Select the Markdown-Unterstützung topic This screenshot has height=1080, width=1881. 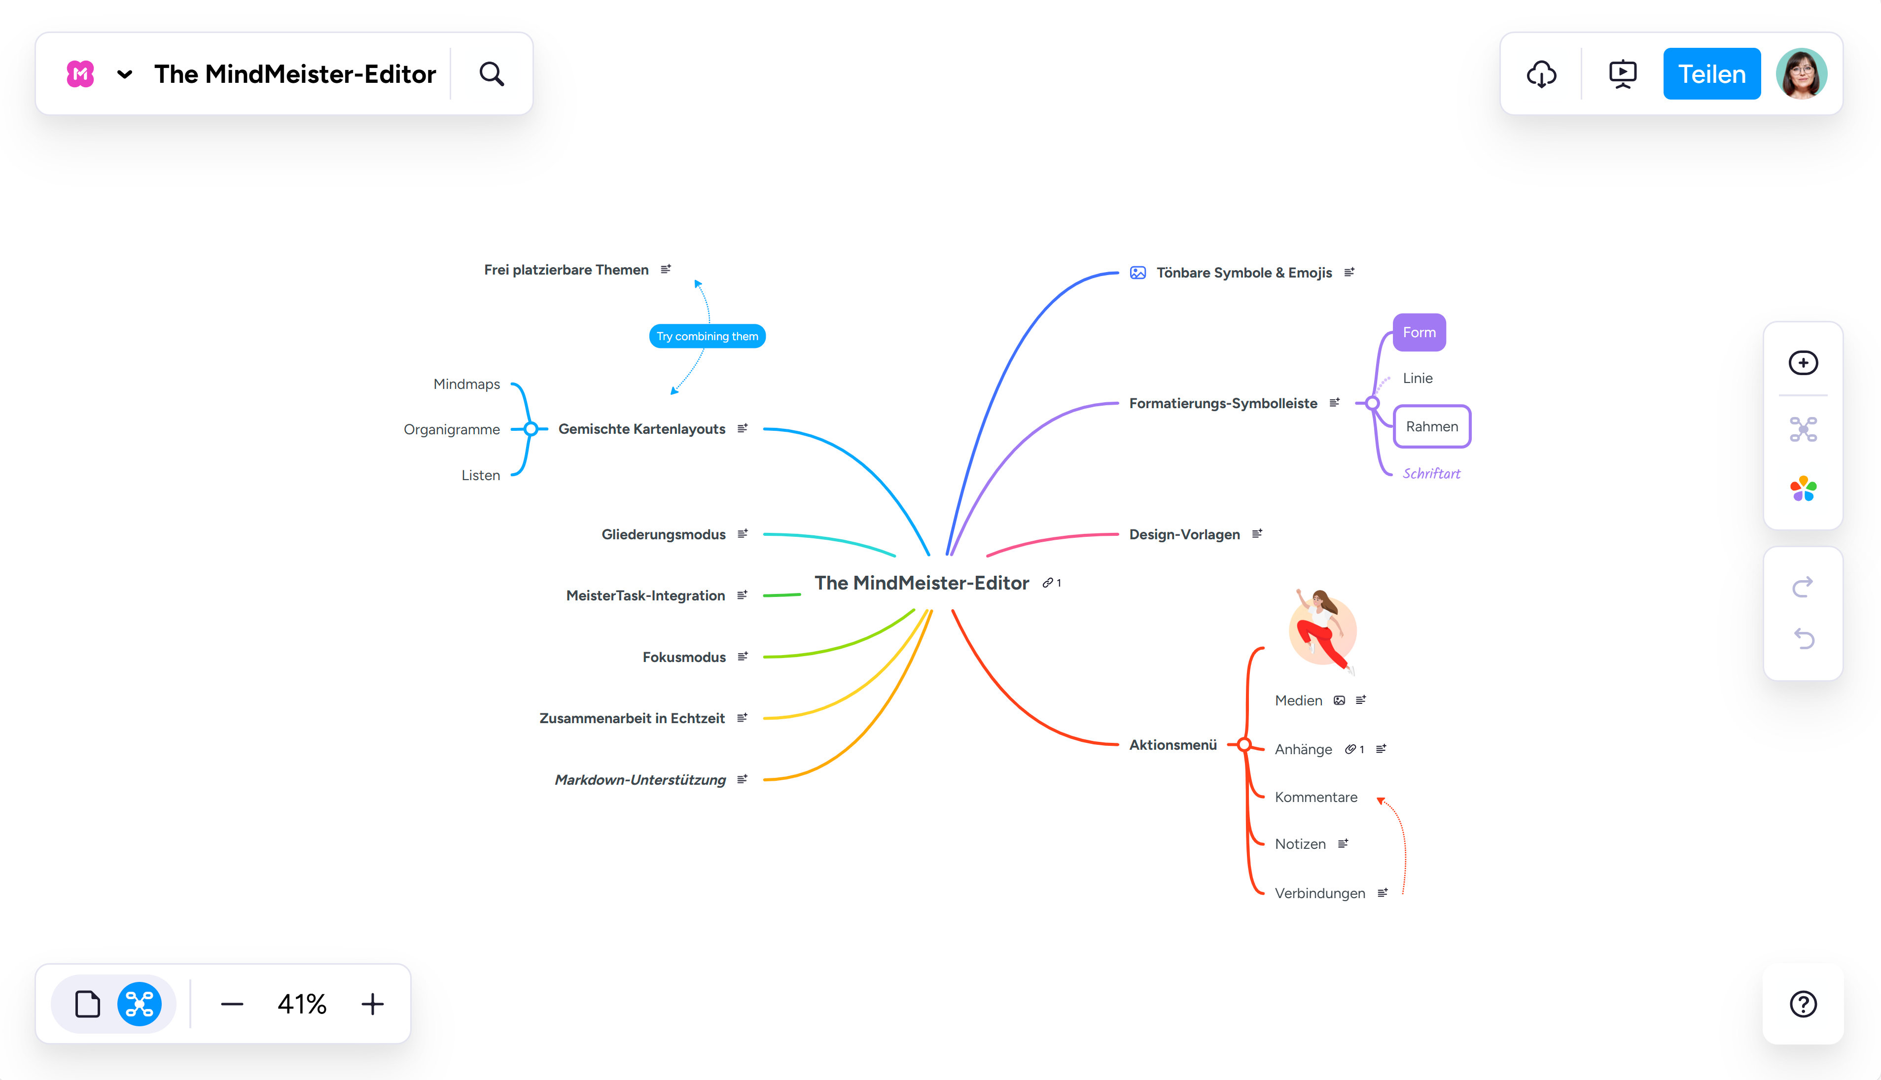(640, 780)
